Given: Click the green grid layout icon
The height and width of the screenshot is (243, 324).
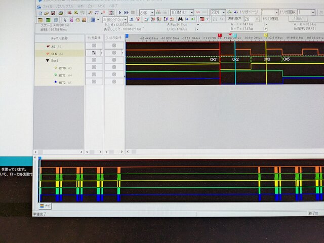Looking at the screenshot, I should tap(48, 20).
